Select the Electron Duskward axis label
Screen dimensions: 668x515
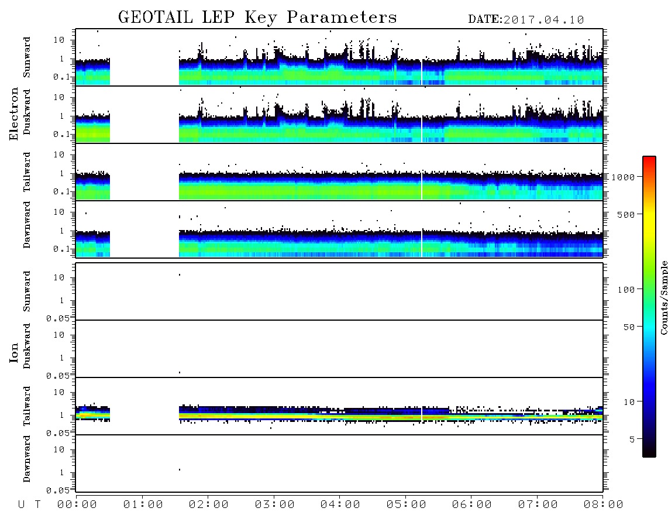point(27,112)
